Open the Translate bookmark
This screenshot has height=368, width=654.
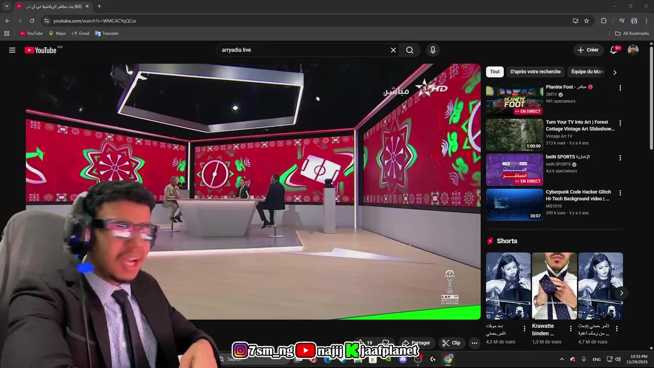point(107,33)
